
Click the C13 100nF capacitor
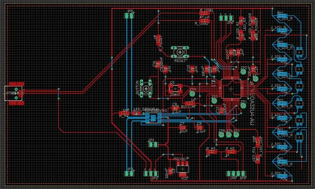click(x=221, y=110)
